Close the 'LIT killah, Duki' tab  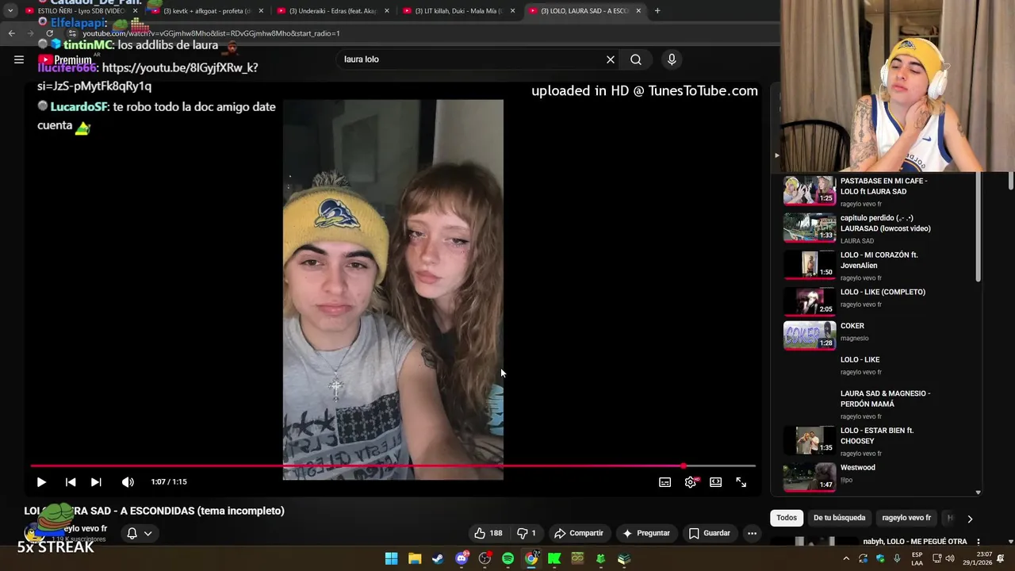click(512, 11)
